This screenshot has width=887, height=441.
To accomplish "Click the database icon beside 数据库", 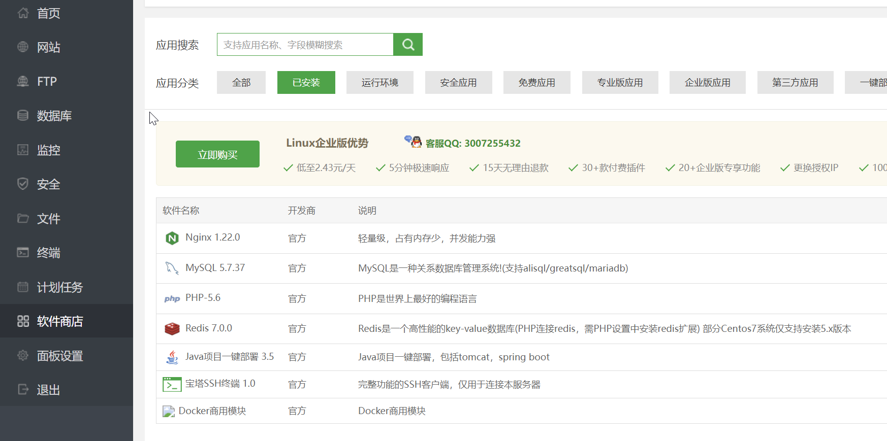I will [x=23, y=116].
